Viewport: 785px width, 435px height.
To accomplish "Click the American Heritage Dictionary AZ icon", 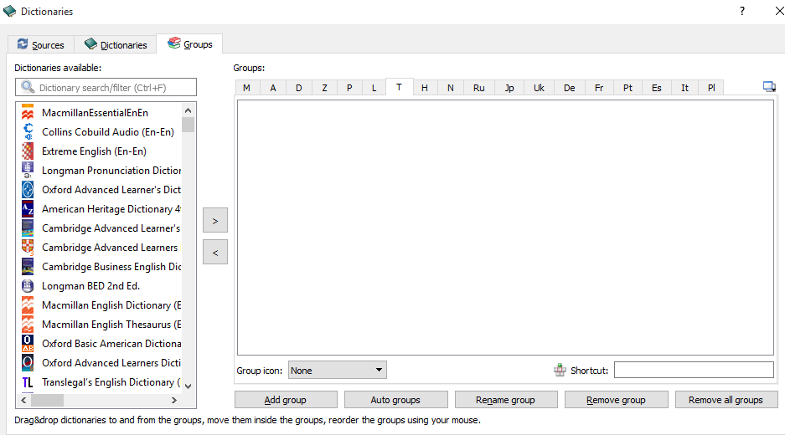I will [28, 208].
